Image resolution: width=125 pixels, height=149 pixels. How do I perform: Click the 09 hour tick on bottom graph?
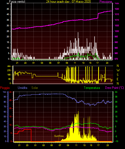(68, 145)
